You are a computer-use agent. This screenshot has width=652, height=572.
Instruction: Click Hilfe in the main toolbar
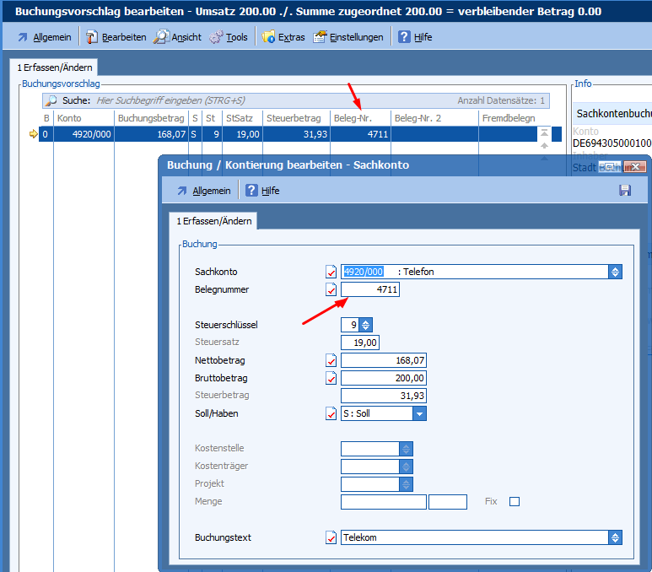[415, 37]
